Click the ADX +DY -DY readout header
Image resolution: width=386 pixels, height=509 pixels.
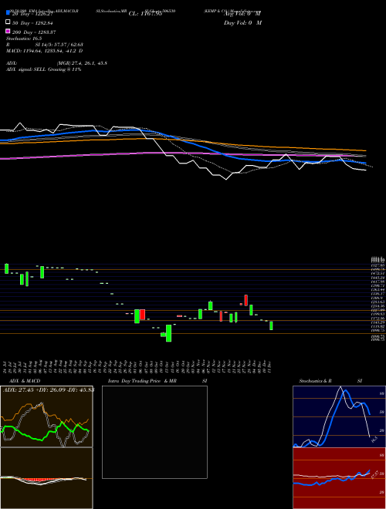coord(49,389)
